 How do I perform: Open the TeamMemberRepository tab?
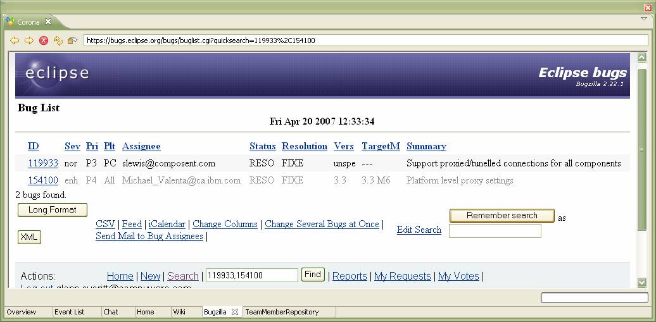282,312
